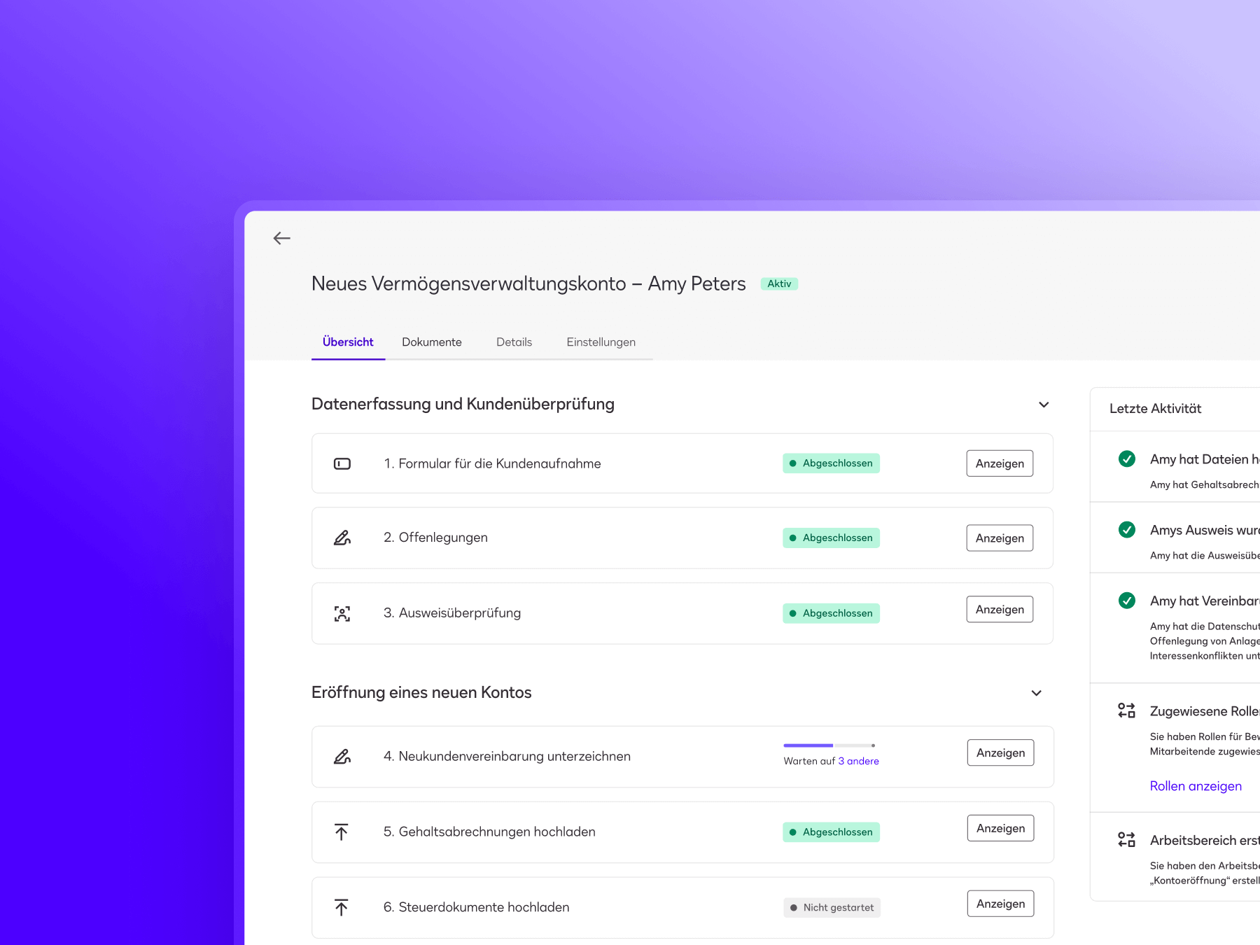Screen dimensions: 1260x945
Task: Open the Einstellungen tab
Action: point(601,342)
